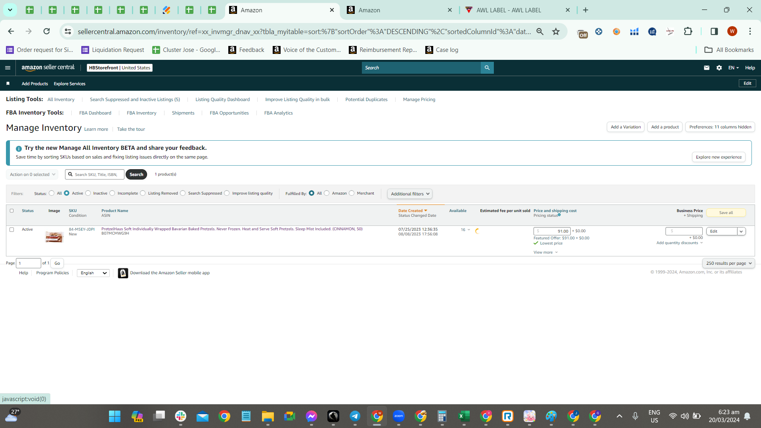Click the price input showing 91.00
Screen dimensions: 761x428
(552, 231)
